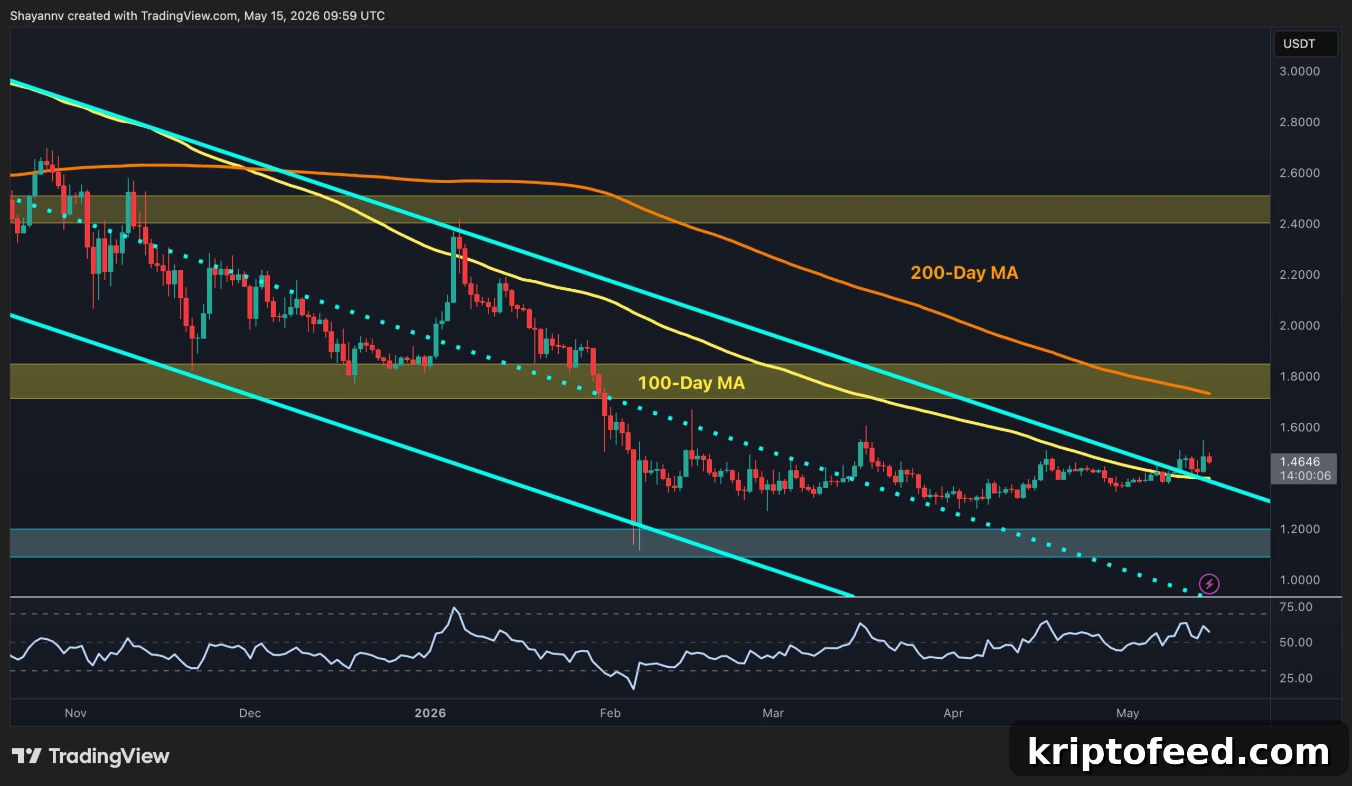Click the TradingView text link
The height and width of the screenshot is (786, 1352).
coord(109,756)
